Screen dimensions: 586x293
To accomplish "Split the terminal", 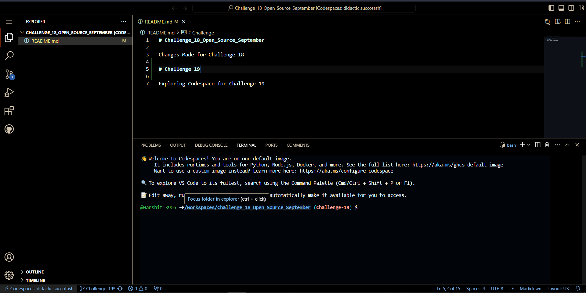I will 537,145.
